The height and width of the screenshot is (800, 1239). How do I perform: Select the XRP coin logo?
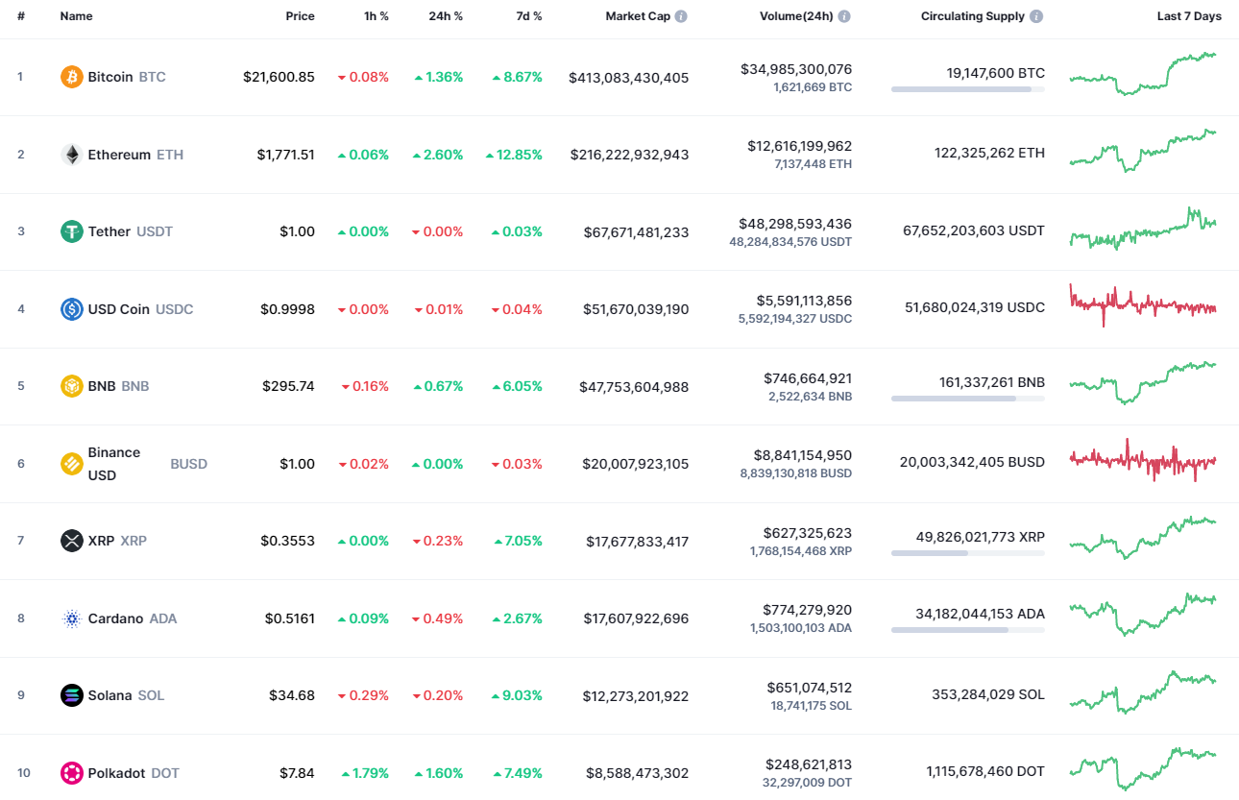[71, 541]
